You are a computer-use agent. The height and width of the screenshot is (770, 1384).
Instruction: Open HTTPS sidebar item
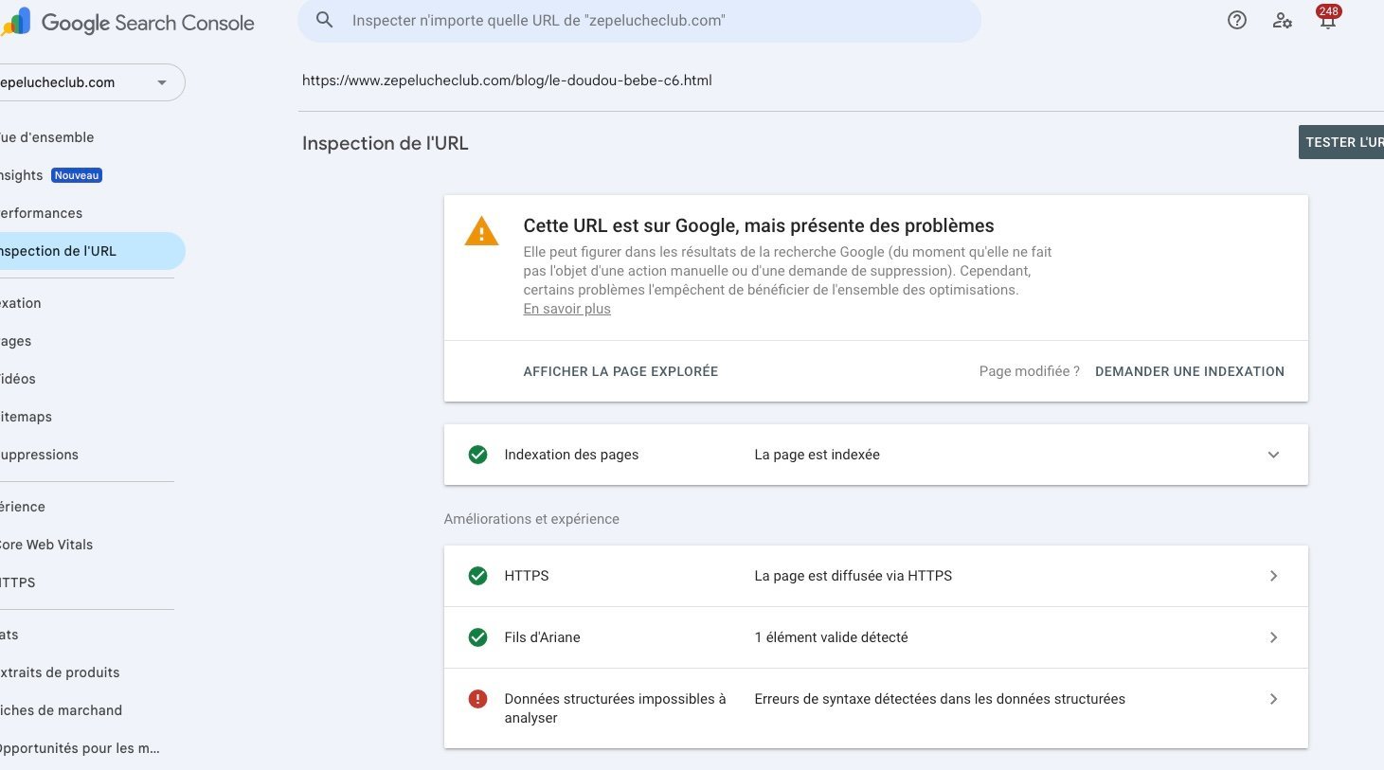click(x=18, y=582)
